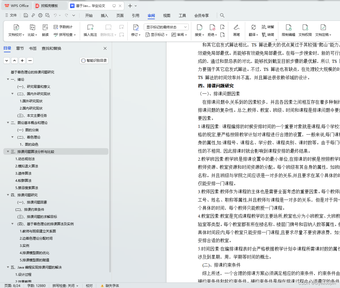The width and height of the screenshot is (340, 288).
Task: Switch to the 开始 ribbon tab
Action: pyautogui.click(x=89, y=16)
